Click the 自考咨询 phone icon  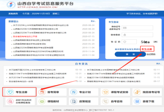click(105, 101)
